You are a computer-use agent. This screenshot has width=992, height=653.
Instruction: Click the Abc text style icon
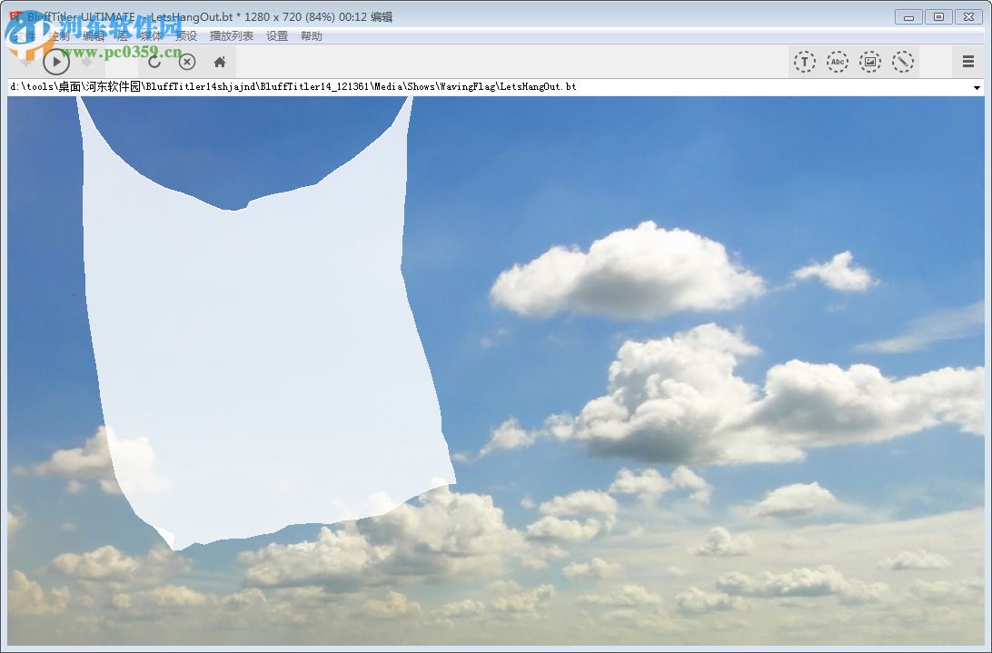[838, 62]
